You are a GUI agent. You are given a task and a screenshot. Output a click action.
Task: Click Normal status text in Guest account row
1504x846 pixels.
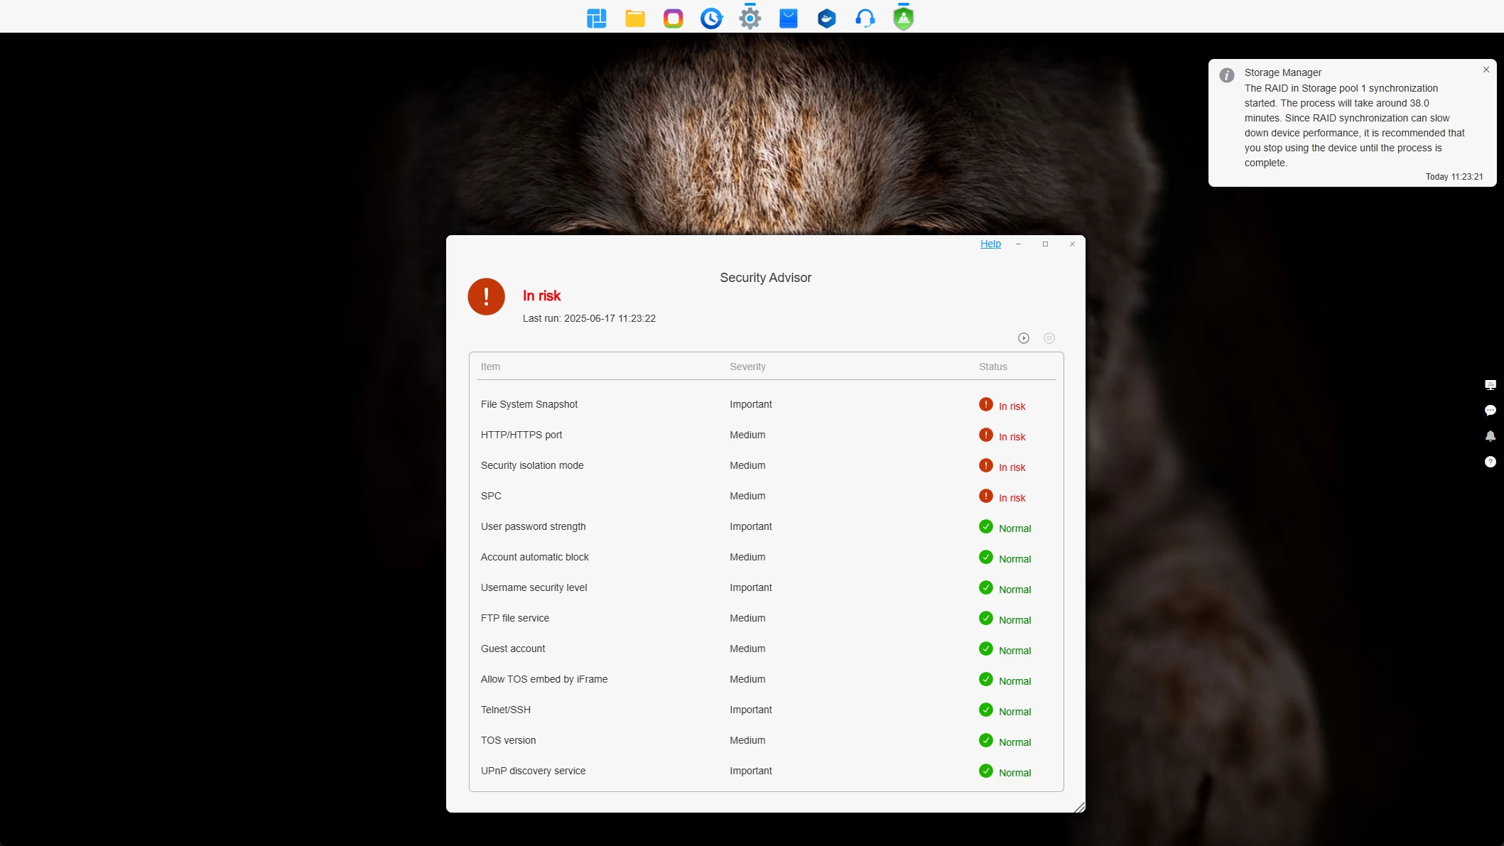[1015, 651]
